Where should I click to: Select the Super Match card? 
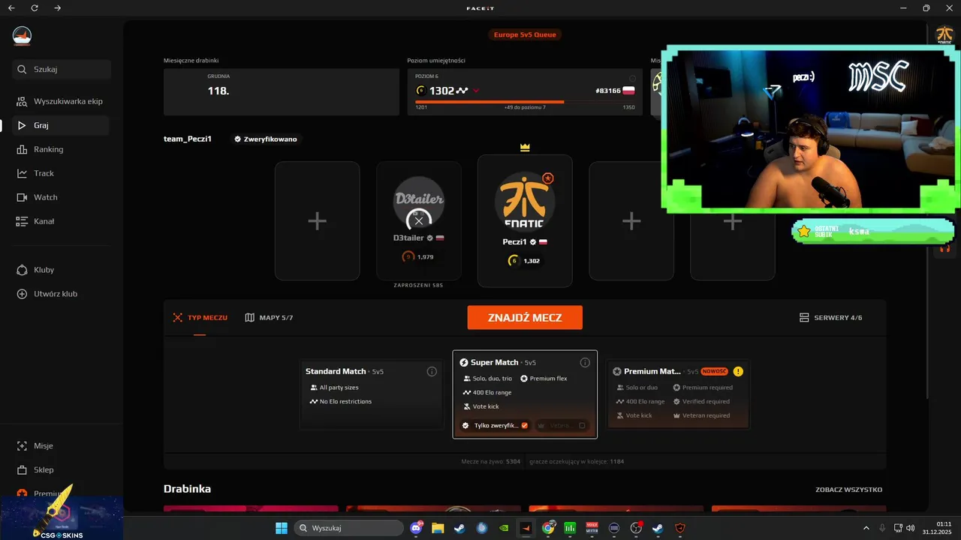coord(525,394)
